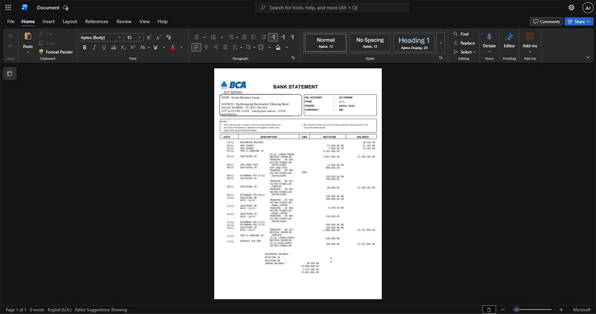Image resolution: width=596 pixels, height=314 pixels.
Task: Insert a multilevel list
Action: point(231,37)
